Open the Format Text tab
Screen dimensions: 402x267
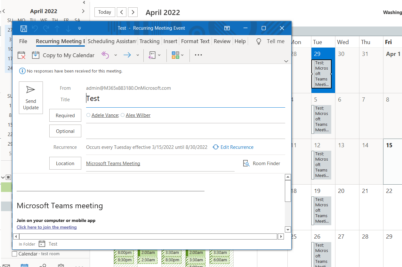pos(195,41)
